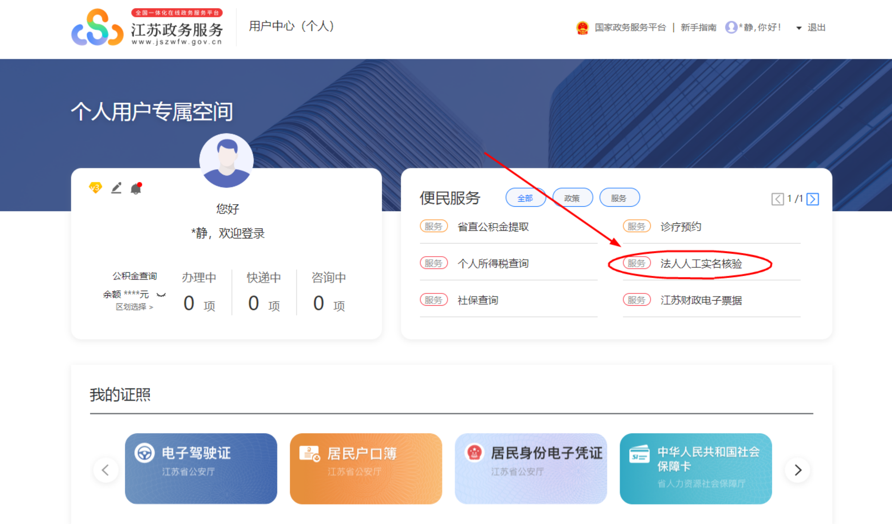Switch to the 政策 filter tab

point(572,198)
